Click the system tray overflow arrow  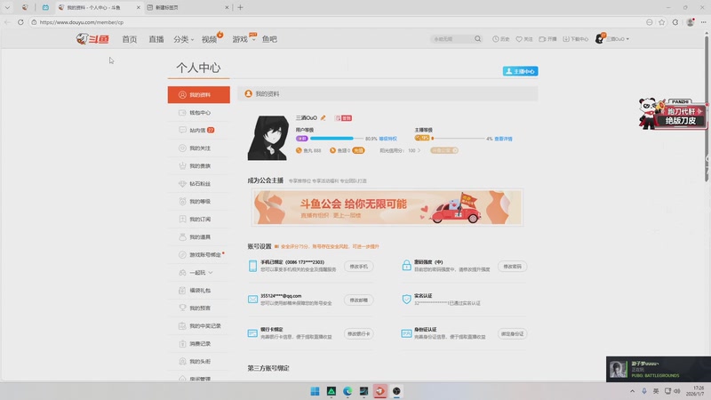[x=632, y=391]
